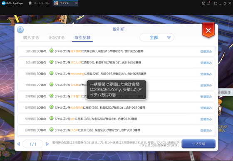Image resolution: width=233 pixels, height=161 pixels.
Task: Click 受領済み on the 3時間前 row
Action: coord(206,97)
